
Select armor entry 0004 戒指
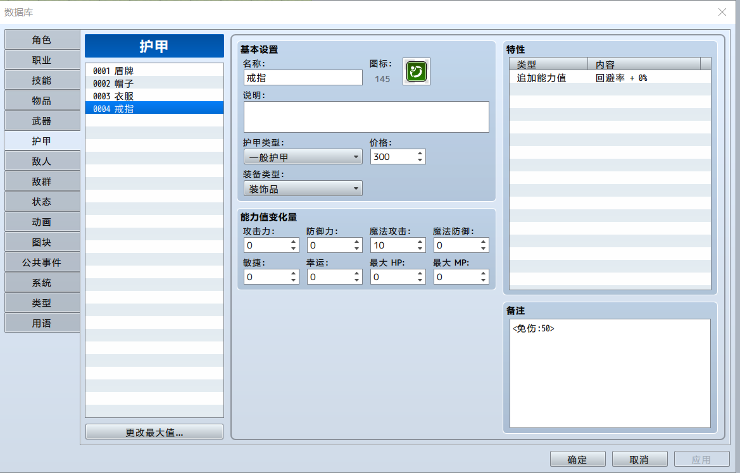point(154,109)
